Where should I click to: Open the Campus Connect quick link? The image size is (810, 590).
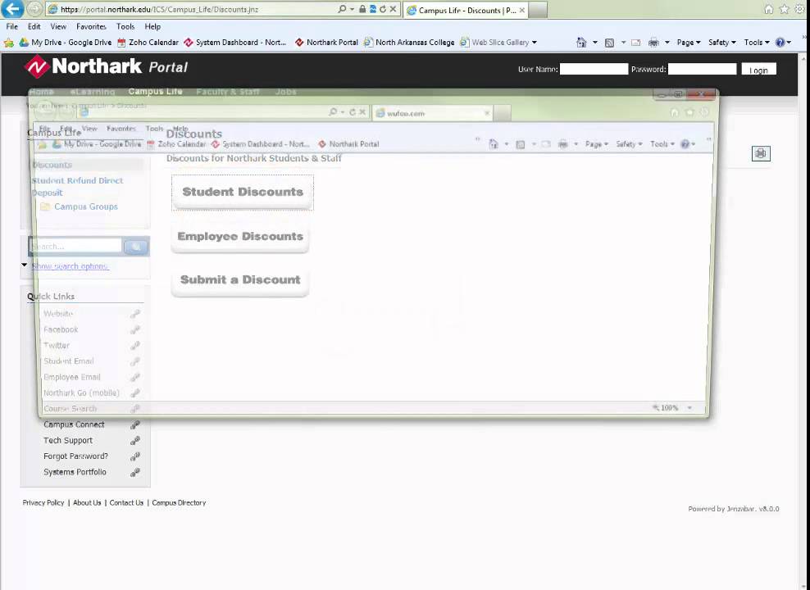[74, 424]
